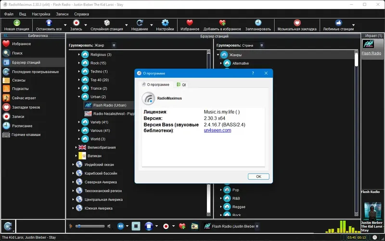This screenshot has width=385, height=241.
Task: Open Расписание in the library sidebar
Action: click(33, 126)
